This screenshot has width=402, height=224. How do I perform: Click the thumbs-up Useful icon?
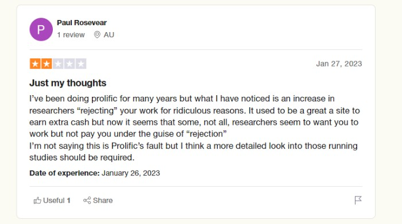point(37,201)
